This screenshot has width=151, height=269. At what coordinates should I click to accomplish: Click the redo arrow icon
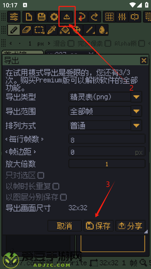[x=95, y=17]
